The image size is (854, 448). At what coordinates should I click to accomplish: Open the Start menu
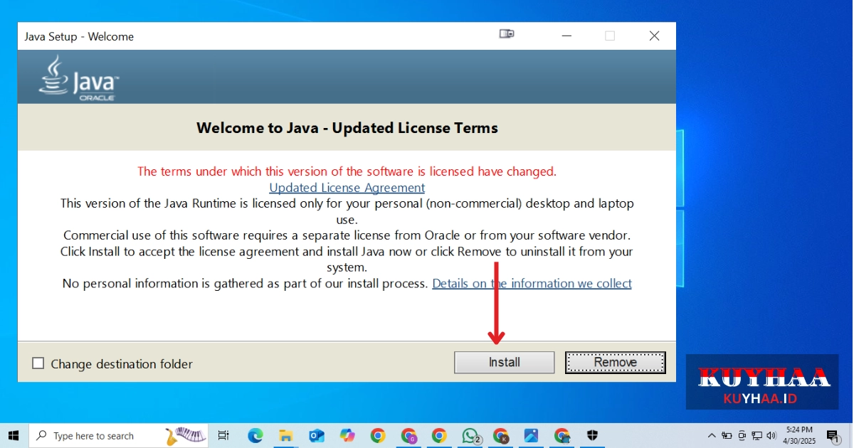click(x=14, y=435)
